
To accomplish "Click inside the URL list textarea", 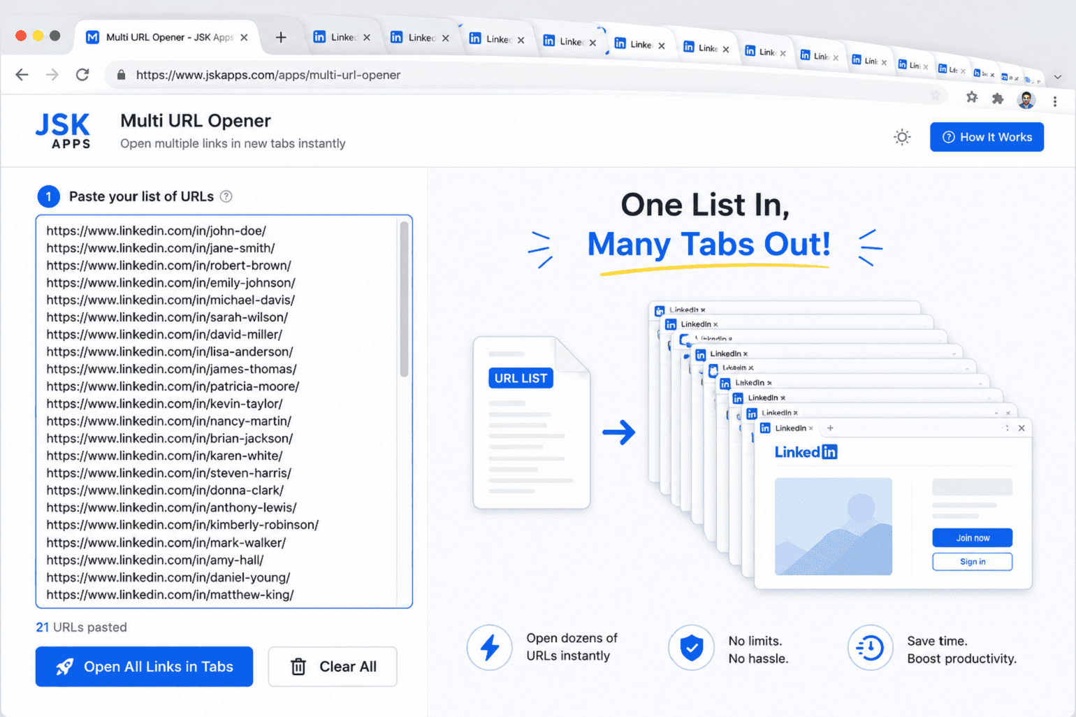I will click(x=224, y=412).
